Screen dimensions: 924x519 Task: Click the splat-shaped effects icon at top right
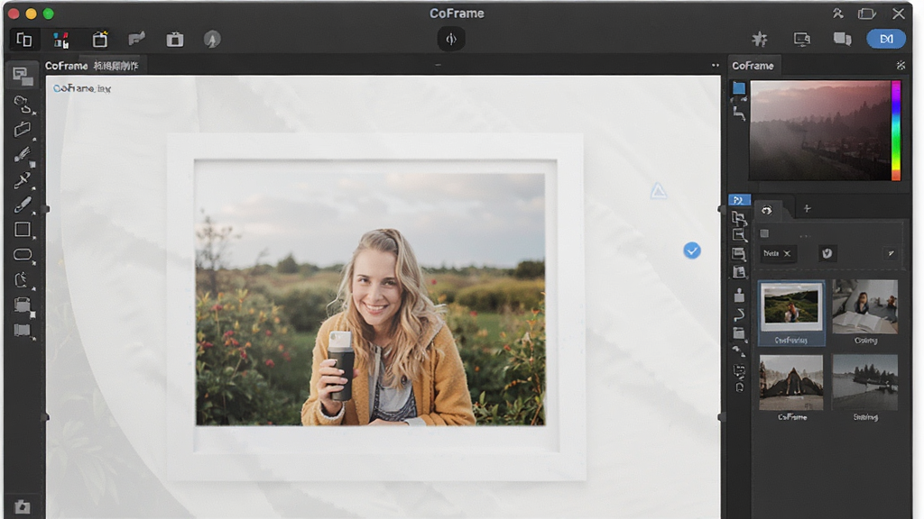point(760,39)
